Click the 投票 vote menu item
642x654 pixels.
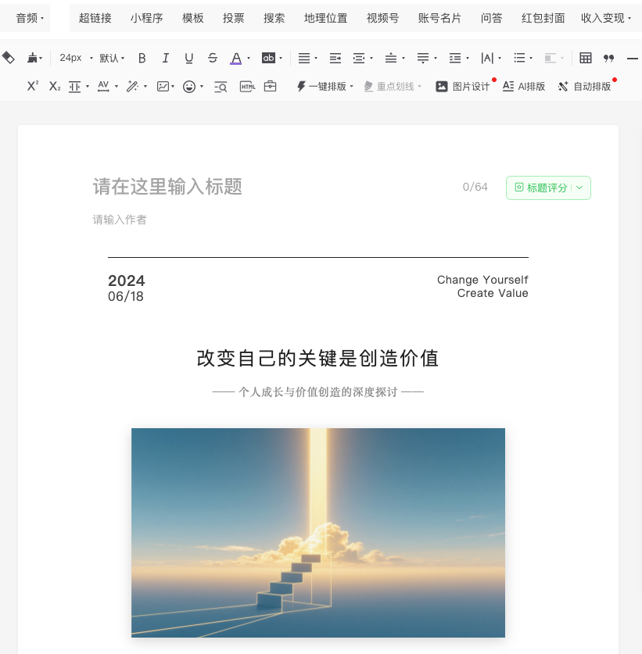(233, 18)
